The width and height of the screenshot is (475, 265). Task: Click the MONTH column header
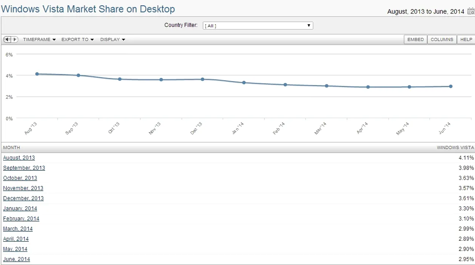coord(11,147)
